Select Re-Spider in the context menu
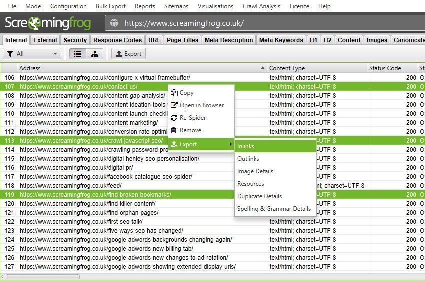 192,118
